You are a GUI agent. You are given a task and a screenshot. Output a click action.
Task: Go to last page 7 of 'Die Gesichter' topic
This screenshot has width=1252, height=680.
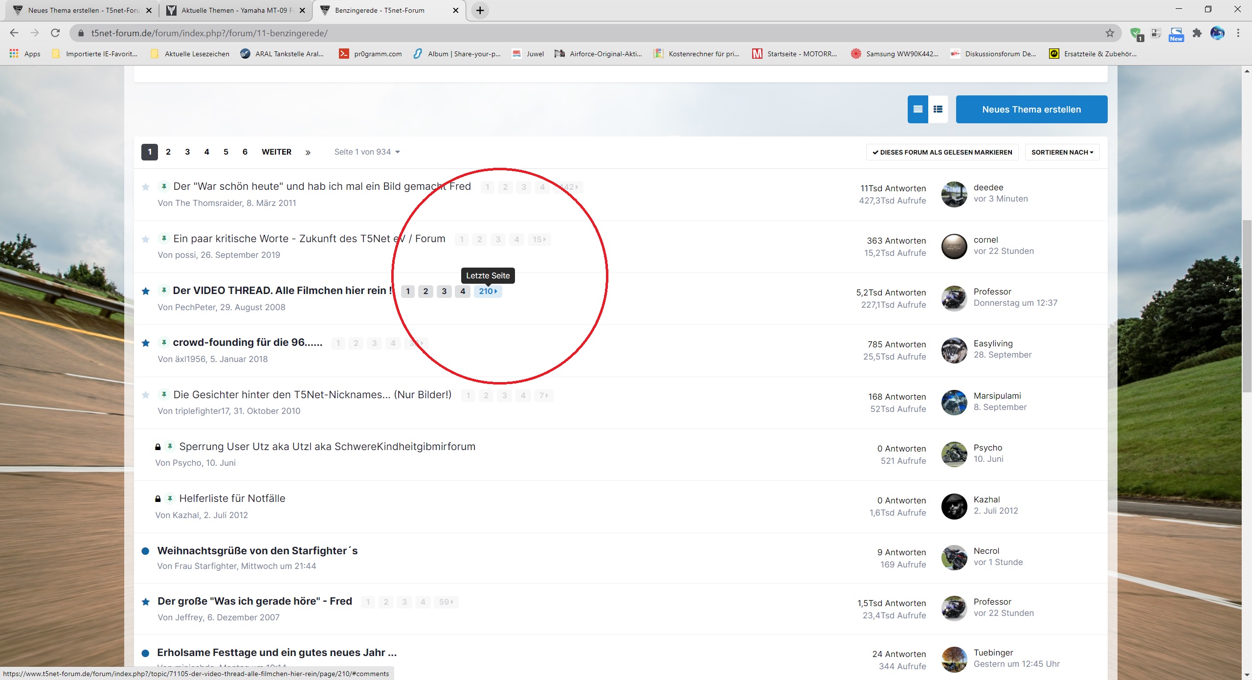(543, 395)
